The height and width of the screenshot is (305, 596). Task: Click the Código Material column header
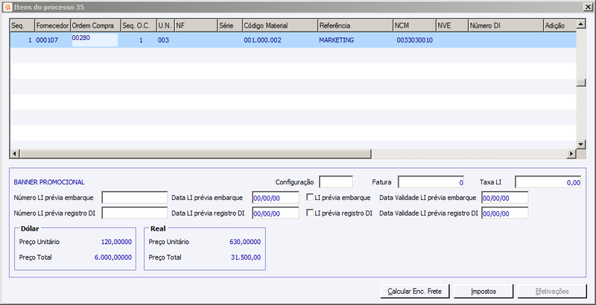pos(280,26)
